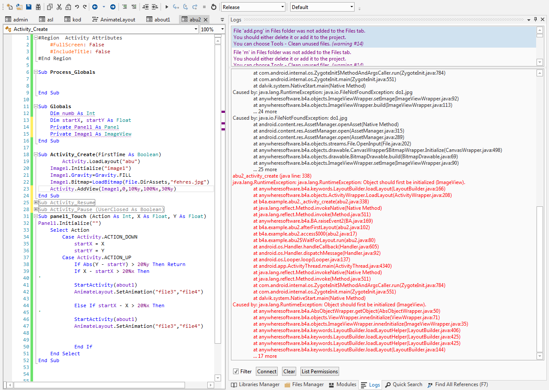The width and height of the screenshot is (549, 390).
Task: Open the Release build configuration dropdown
Action: point(253,7)
